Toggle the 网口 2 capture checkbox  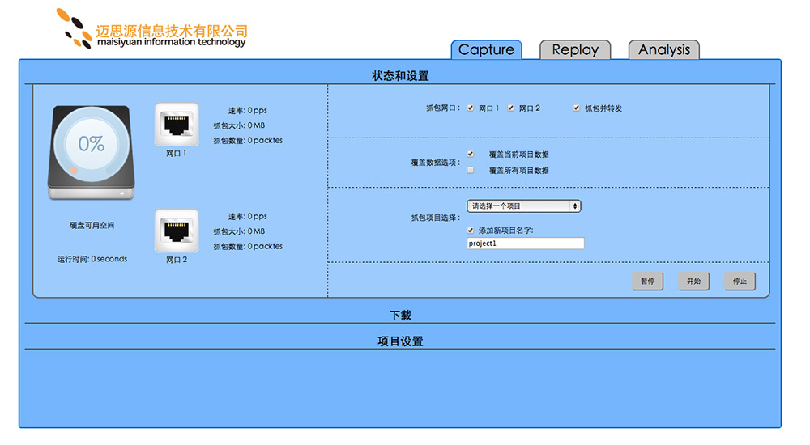coord(511,108)
